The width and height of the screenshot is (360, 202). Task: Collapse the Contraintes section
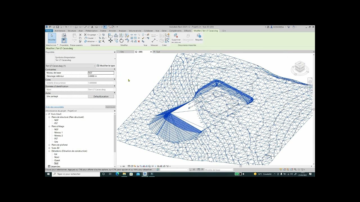[114, 69]
